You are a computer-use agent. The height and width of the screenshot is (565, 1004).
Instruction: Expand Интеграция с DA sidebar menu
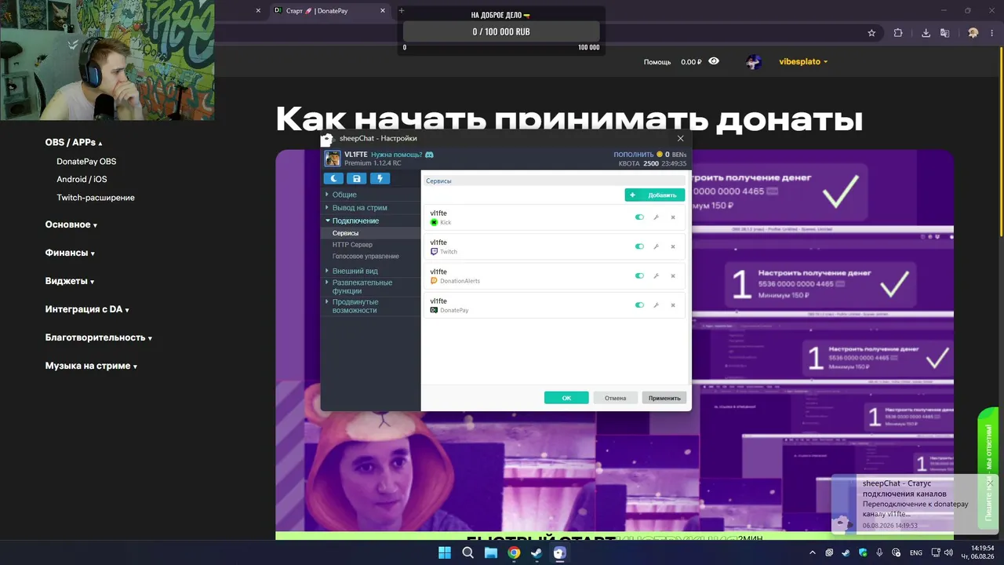coord(86,309)
